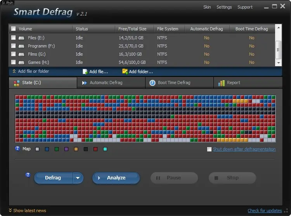Open the Defrag button dropdown arrow
This screenshot has width=291, height=216.
pos(78,178)
